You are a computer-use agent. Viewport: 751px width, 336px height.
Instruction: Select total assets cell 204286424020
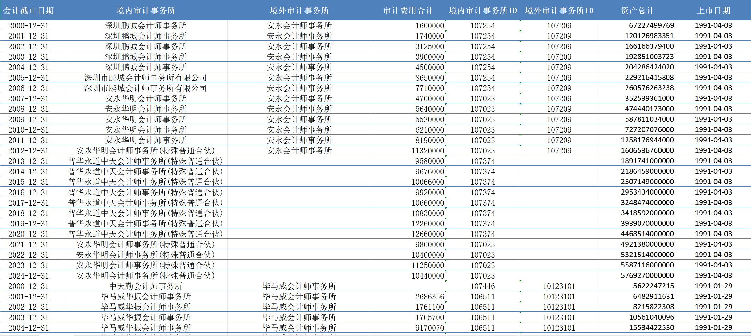637,67
